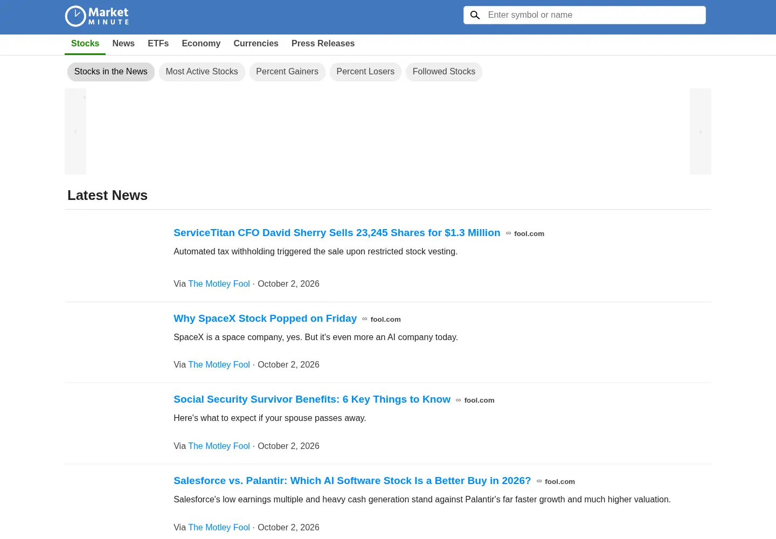
Task: Show Percent Losers list
Action: (365, 72)
